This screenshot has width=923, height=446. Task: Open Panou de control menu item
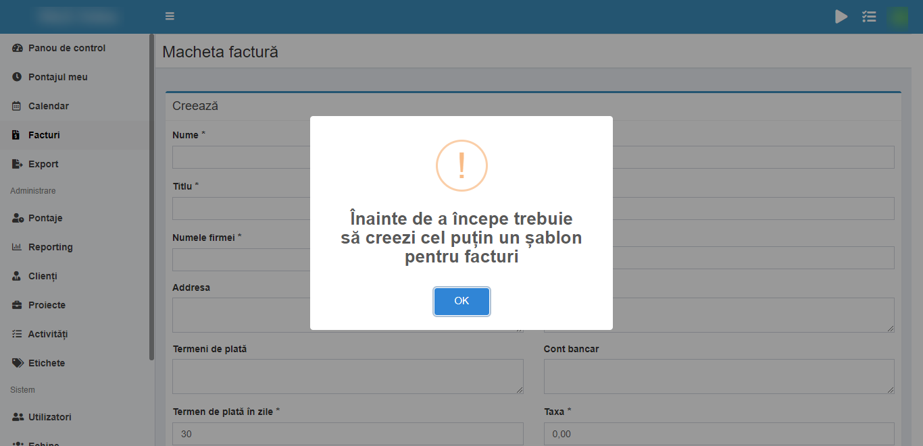pyautogui.click(x=74, y=48)
